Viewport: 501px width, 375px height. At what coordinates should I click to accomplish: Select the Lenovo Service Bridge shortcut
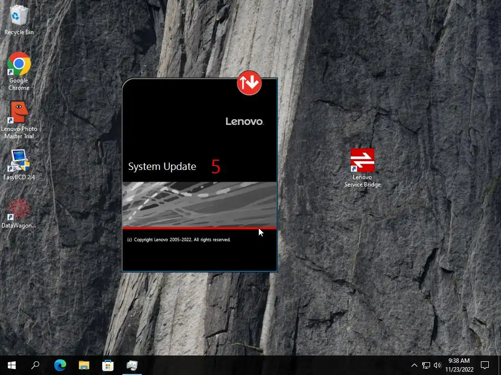[363, 168]
